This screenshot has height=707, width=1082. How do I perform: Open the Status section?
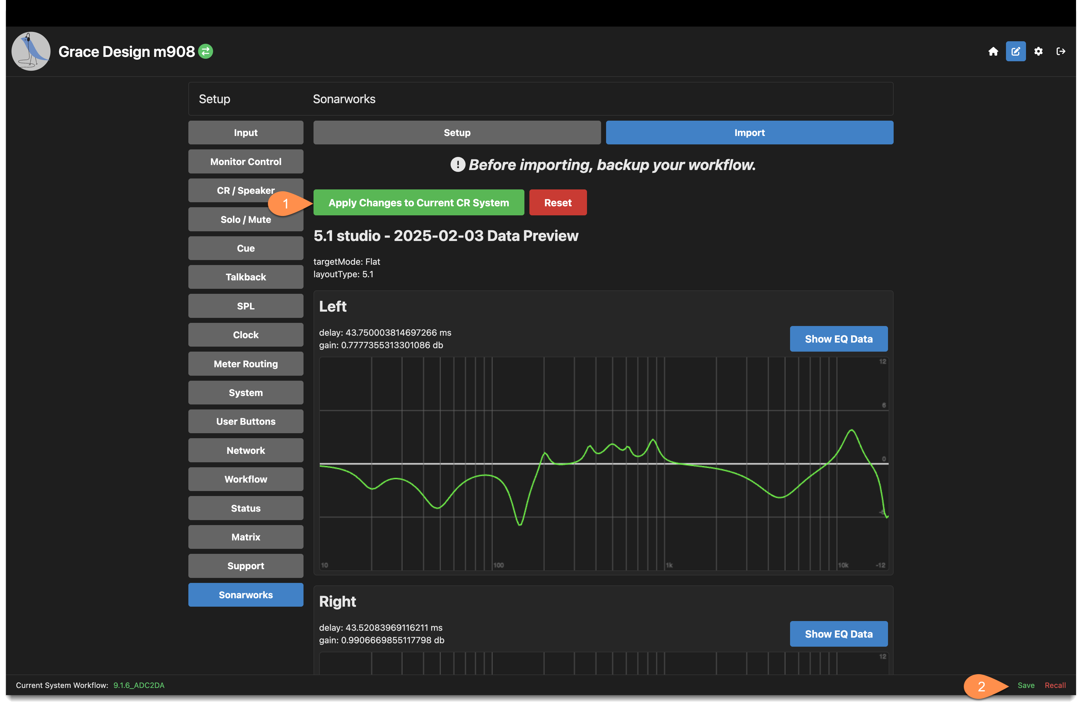(246, 508)
